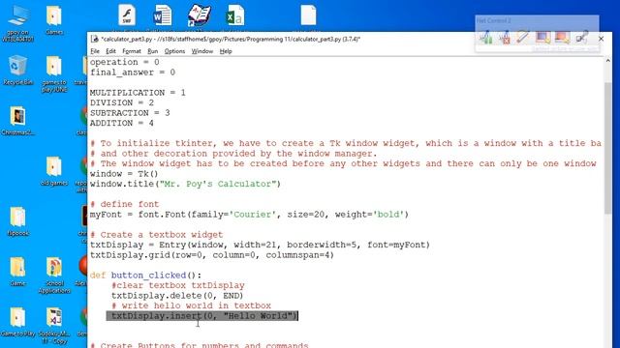Viewport: 620px width, 348px height.
Task: Click the 'window = Tk()' line
Action: pos(124,174)
